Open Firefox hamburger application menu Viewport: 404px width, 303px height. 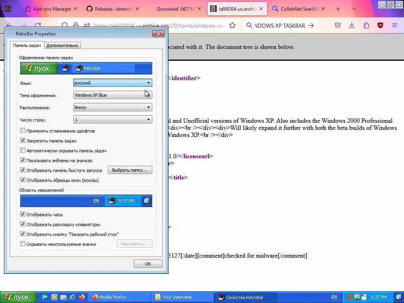395,26
